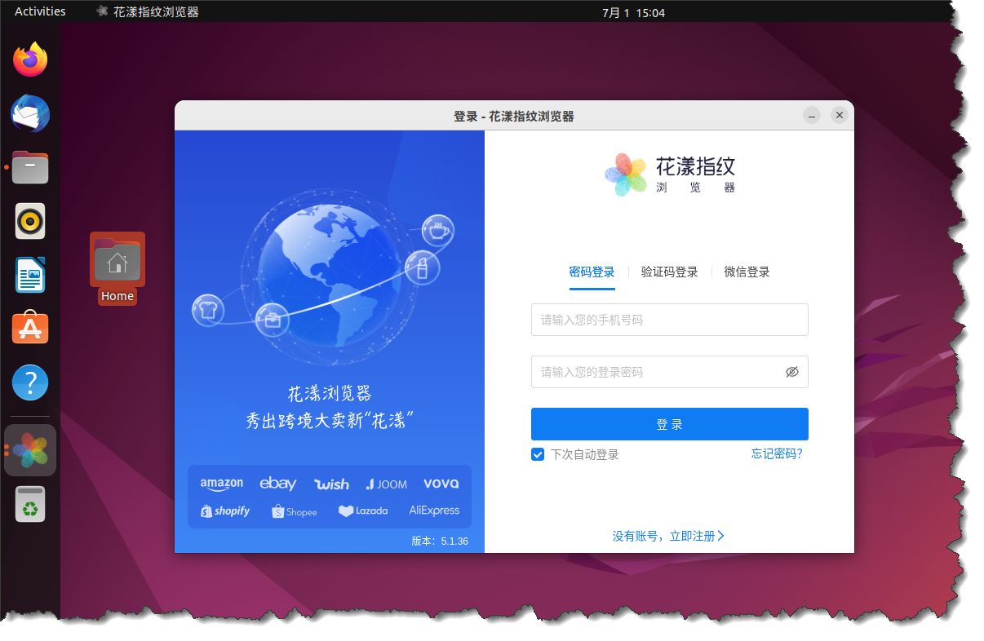This screenshot has width=984, height=641.
Task: Focus the phone number input field
Action: click(x=669, y=320)
